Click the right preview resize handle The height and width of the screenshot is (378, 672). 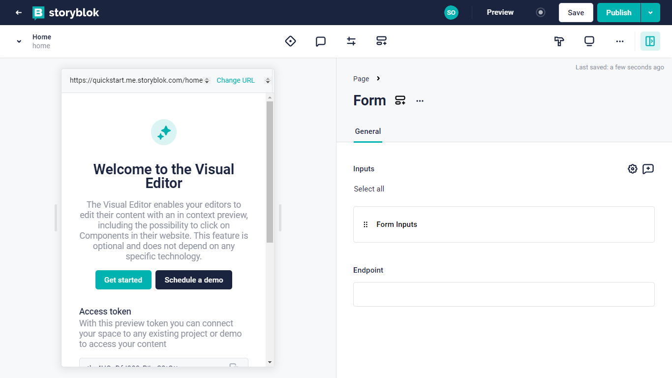coord(280,218)
